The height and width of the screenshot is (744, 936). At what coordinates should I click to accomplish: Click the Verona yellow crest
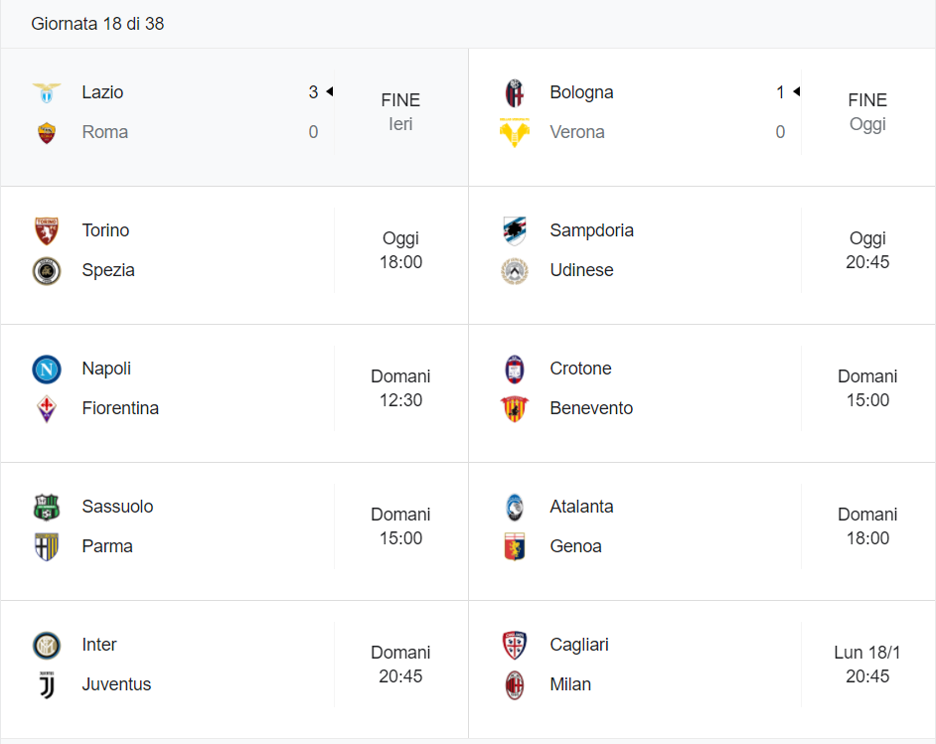tap(515, 132)
